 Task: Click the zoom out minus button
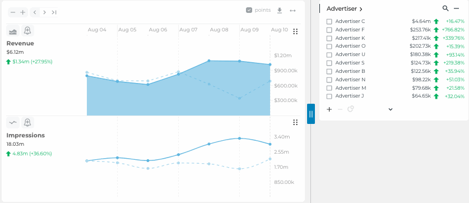tap(13, 12)
